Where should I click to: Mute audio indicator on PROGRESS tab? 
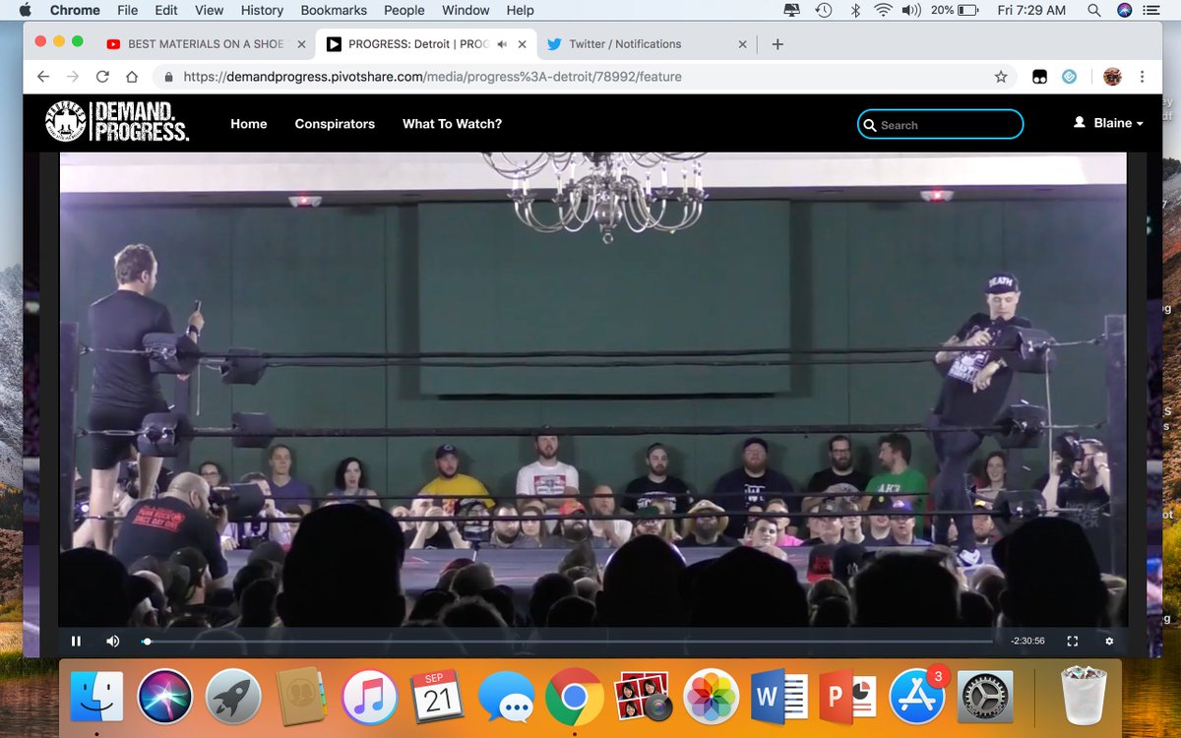coord(502,44)
